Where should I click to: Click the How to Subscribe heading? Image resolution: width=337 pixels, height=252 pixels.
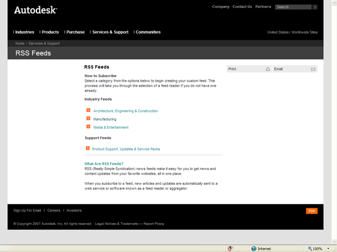(101, 76)
